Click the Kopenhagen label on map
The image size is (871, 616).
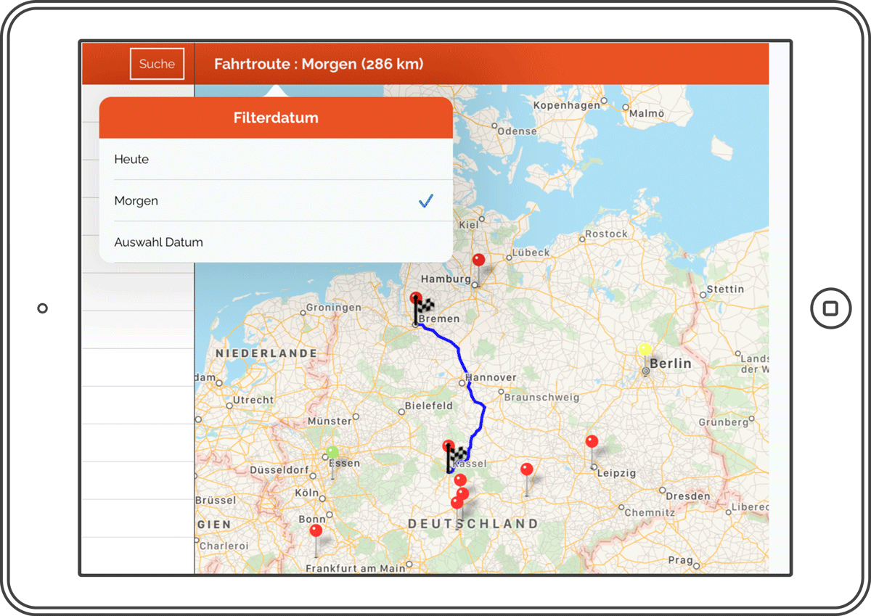coord(567,105)
